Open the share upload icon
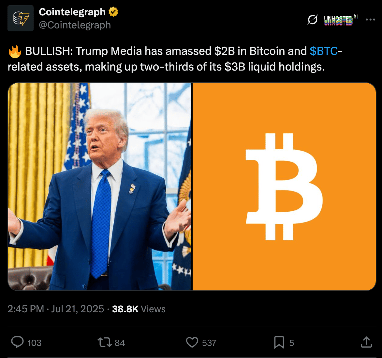 [366, 342]
